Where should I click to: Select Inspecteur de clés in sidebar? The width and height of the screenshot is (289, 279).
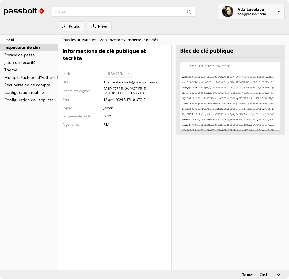click(x=29, y=47)
